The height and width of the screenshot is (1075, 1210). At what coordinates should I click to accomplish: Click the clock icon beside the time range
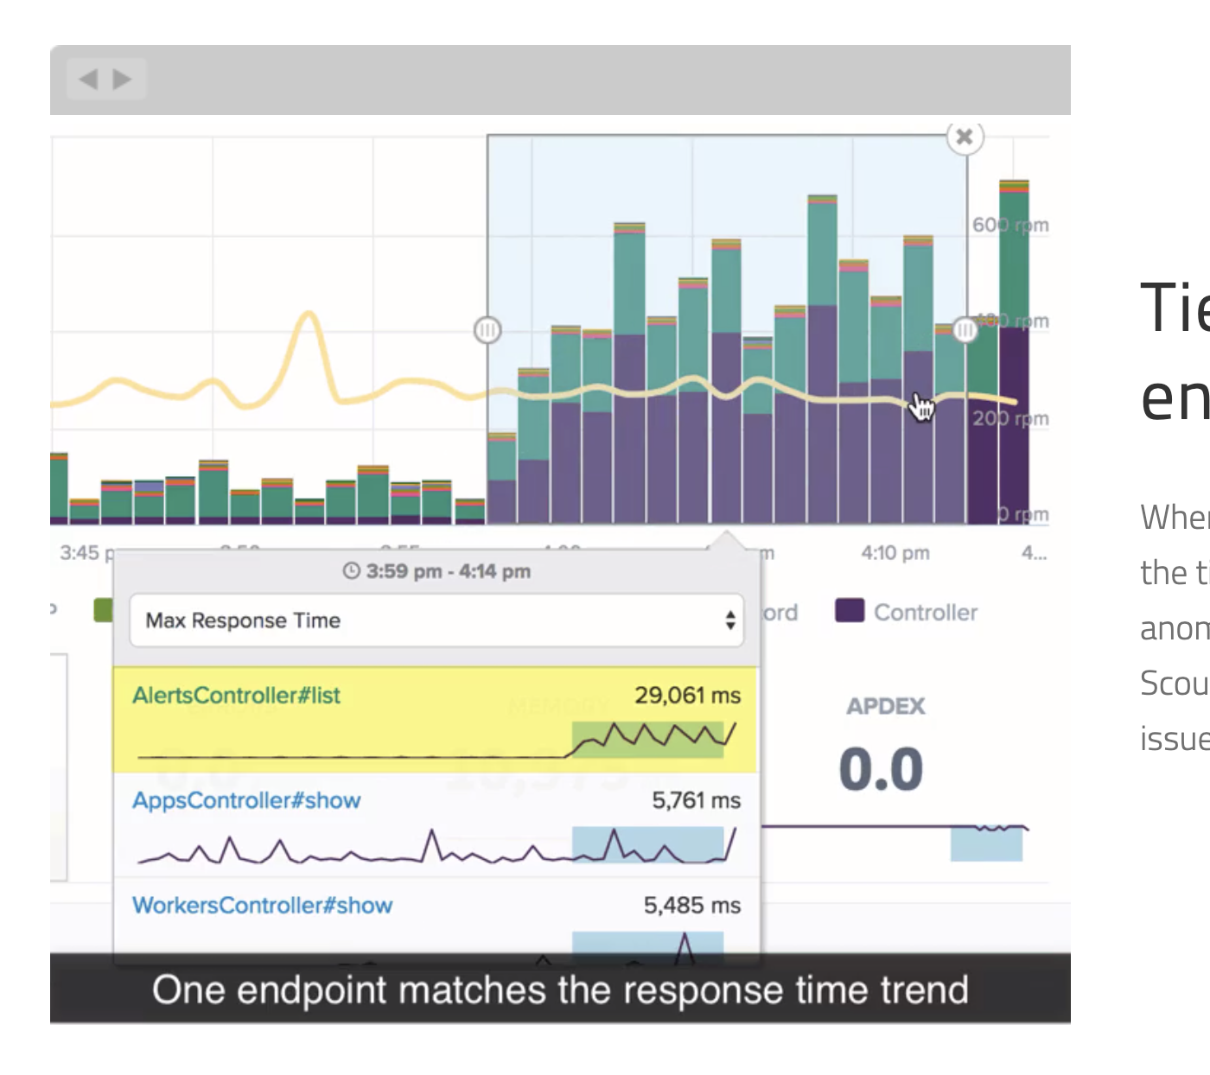[352, 570]
